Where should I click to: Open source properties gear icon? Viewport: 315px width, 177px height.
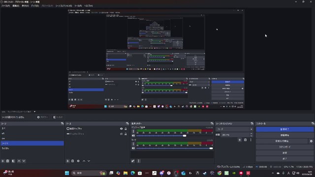(78, 161)
